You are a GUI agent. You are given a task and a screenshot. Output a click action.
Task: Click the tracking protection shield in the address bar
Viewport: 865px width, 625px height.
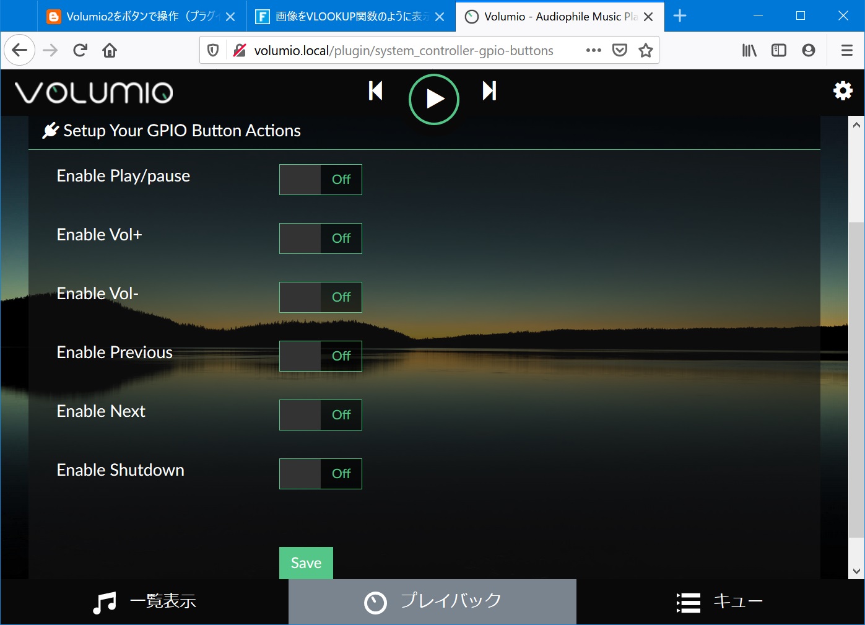[x=213, y=50]
